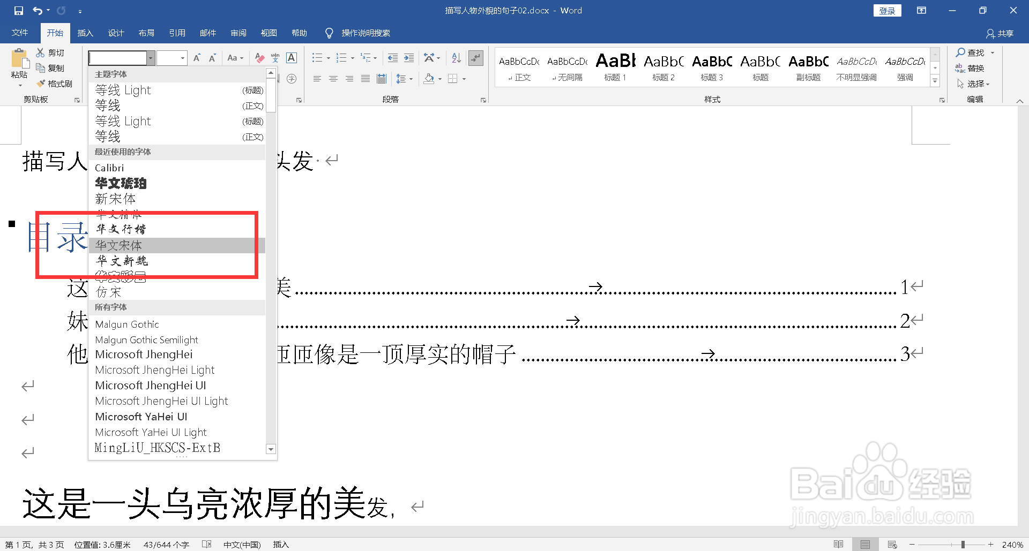This screenshot has height=551, width=1029.
Task: Align paragraph text to the right
Action: click(x=349, y=79)
